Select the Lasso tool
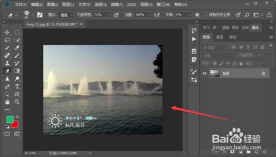 7,40
